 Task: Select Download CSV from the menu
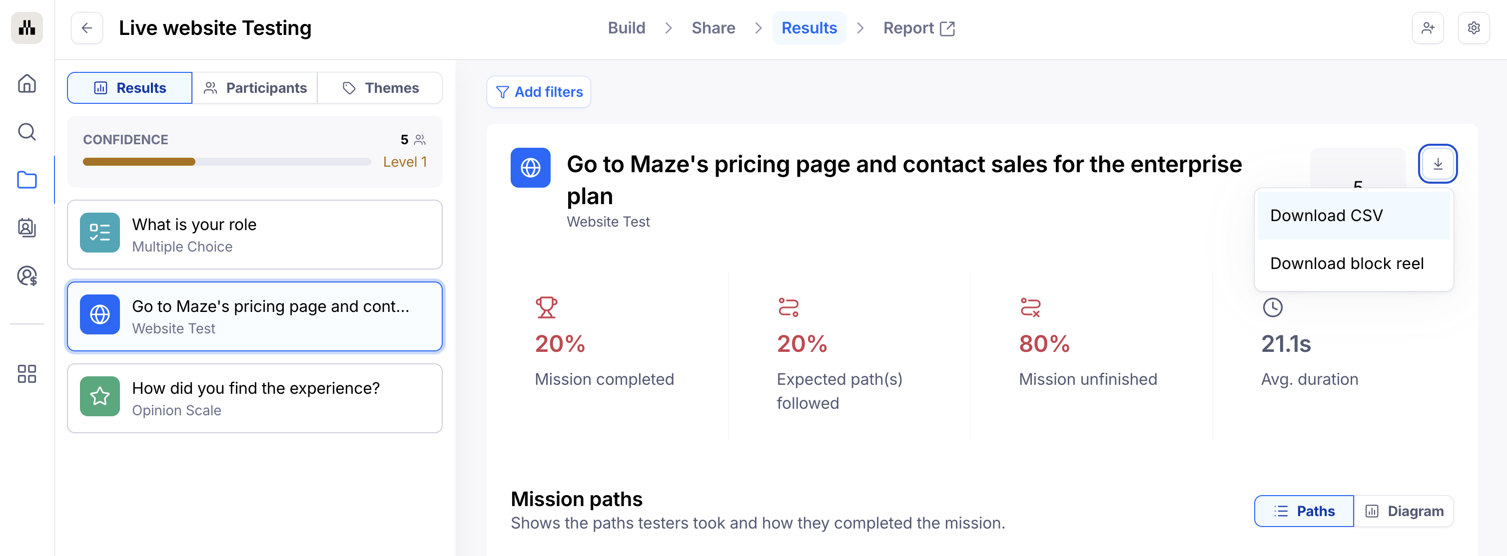(x=1326, y=215)
